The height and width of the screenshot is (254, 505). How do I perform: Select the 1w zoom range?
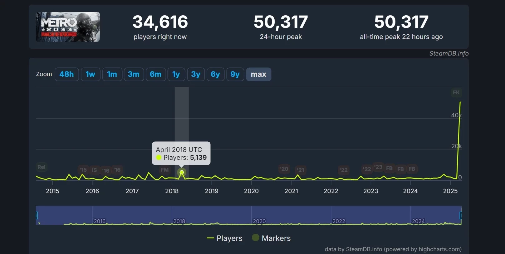coord(91,74)
